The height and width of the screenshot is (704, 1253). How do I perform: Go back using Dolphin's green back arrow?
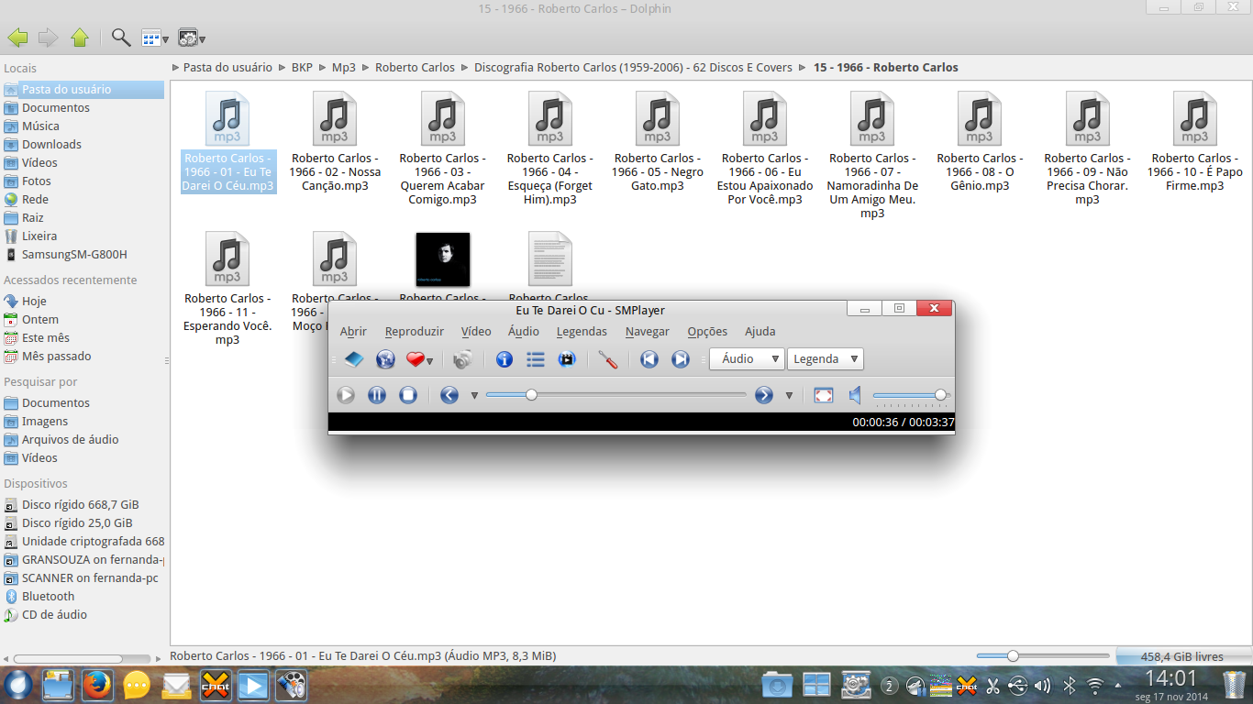17,38
